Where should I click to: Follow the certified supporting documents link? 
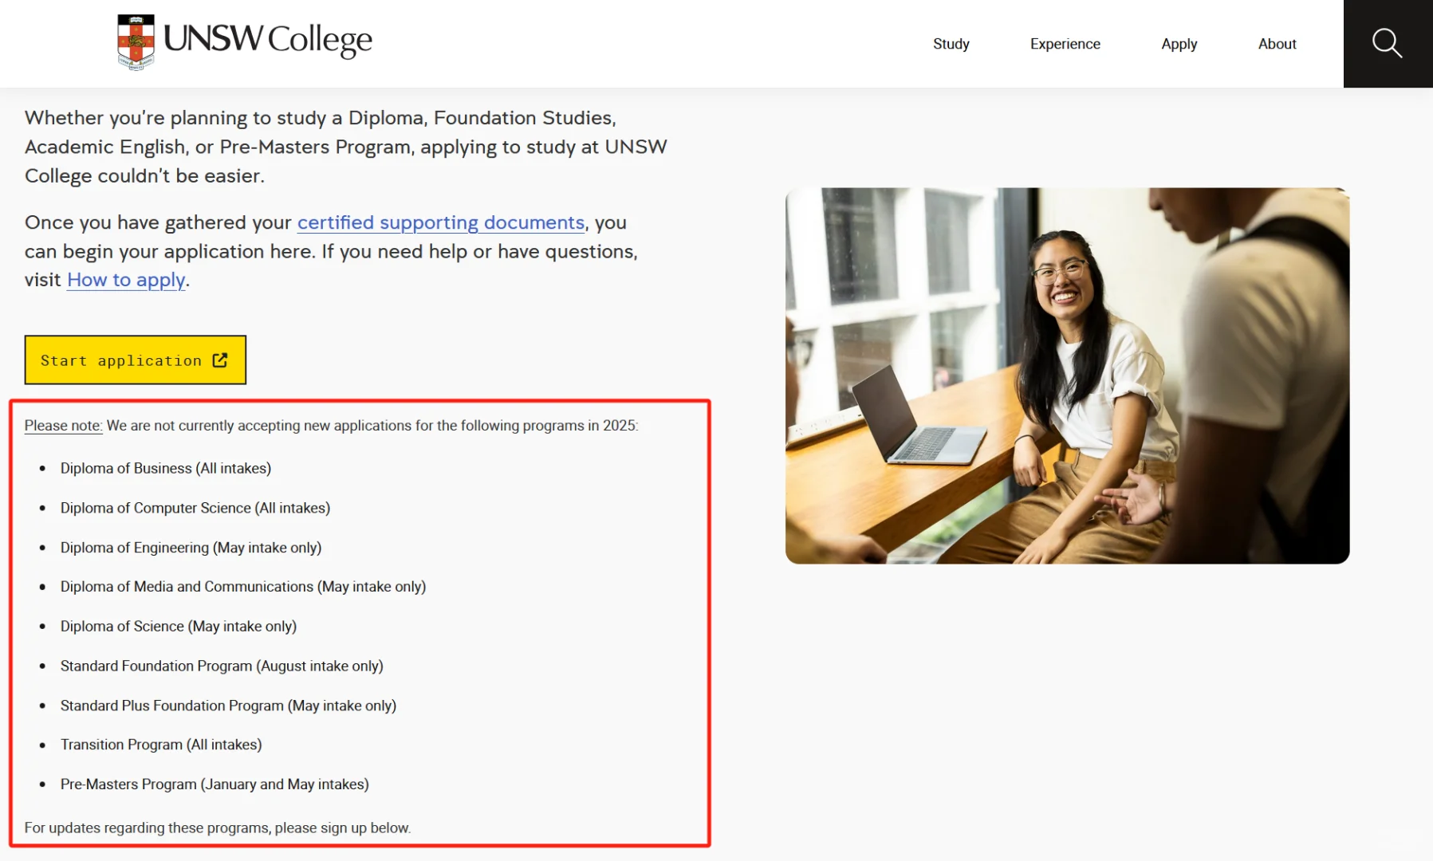click(441, 222)
